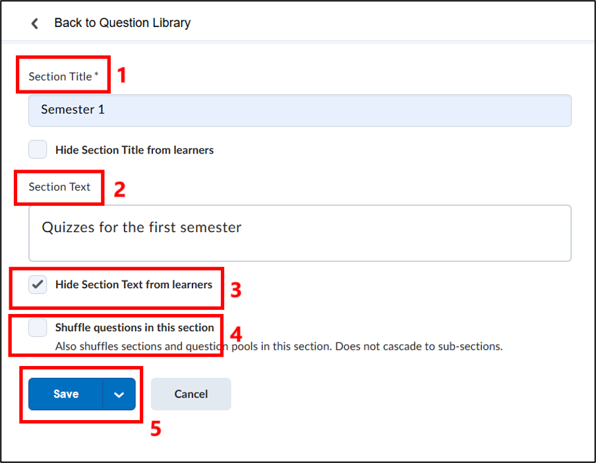
Task: Click the blue Save button
Action: (65, 394)
